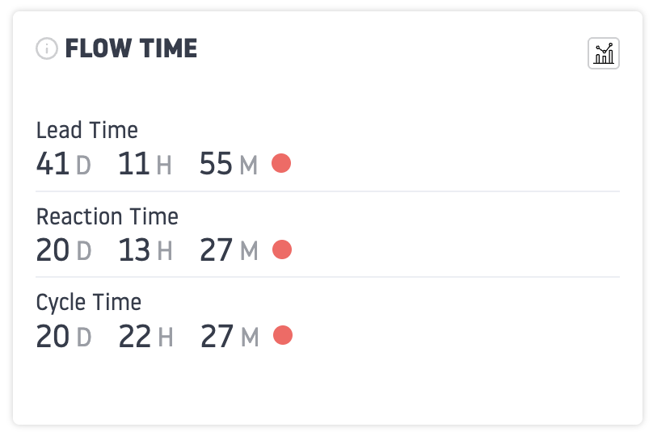The width and height of the screenshot is (653, 436).
Task: Click the 41 days value in Lead Time
Action: pyautogui.click(x=53, y=165)
